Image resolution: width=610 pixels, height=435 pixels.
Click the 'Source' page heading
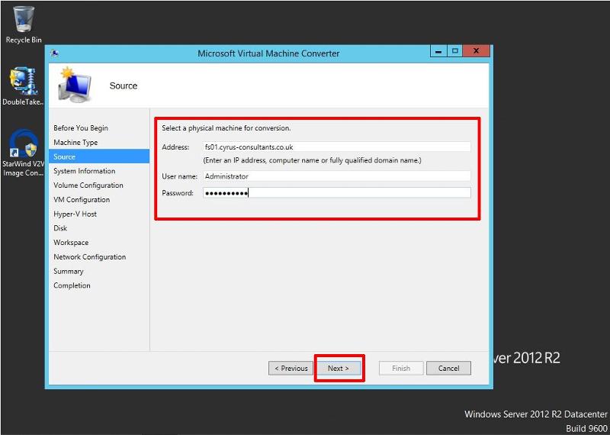(x=124, y=85)
